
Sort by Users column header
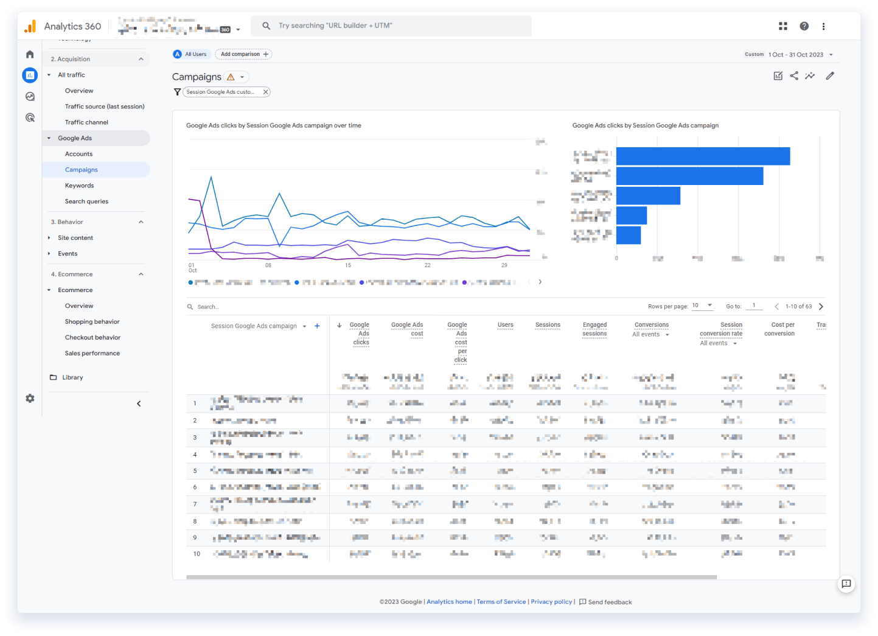point(505,325)
